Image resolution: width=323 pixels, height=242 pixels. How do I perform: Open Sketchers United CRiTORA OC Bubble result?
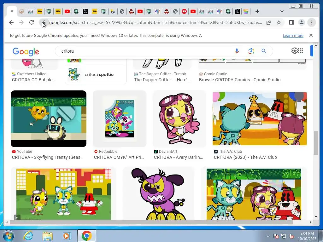coord(34,80)
